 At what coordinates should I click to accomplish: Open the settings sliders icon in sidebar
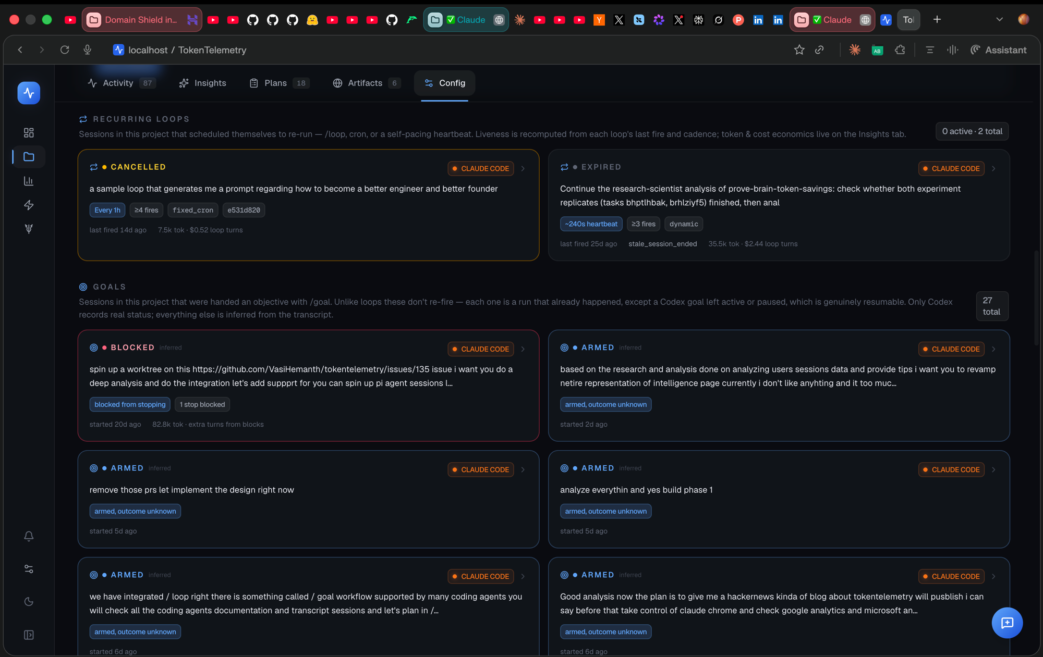point(29,569)
